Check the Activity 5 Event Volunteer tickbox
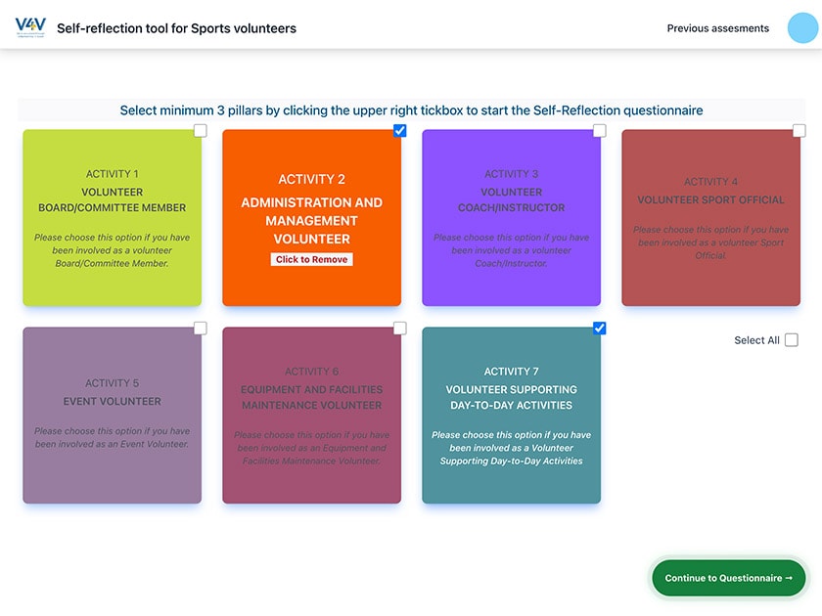 (201, 329)
